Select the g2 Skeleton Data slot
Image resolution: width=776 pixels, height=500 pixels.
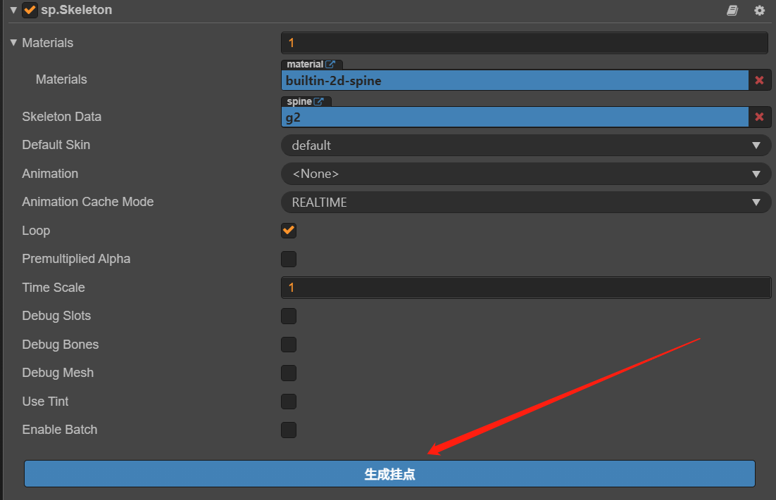(515, 117)
